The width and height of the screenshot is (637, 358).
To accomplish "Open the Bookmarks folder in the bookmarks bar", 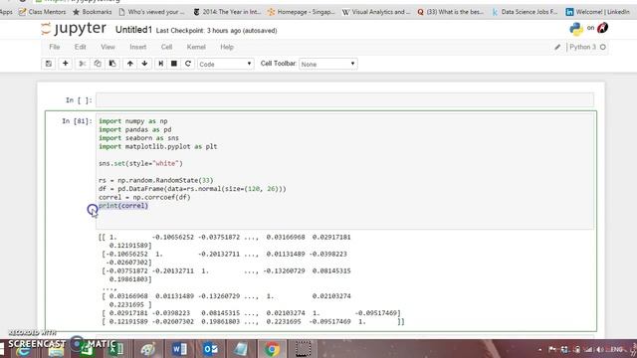I will coord(92,12).
